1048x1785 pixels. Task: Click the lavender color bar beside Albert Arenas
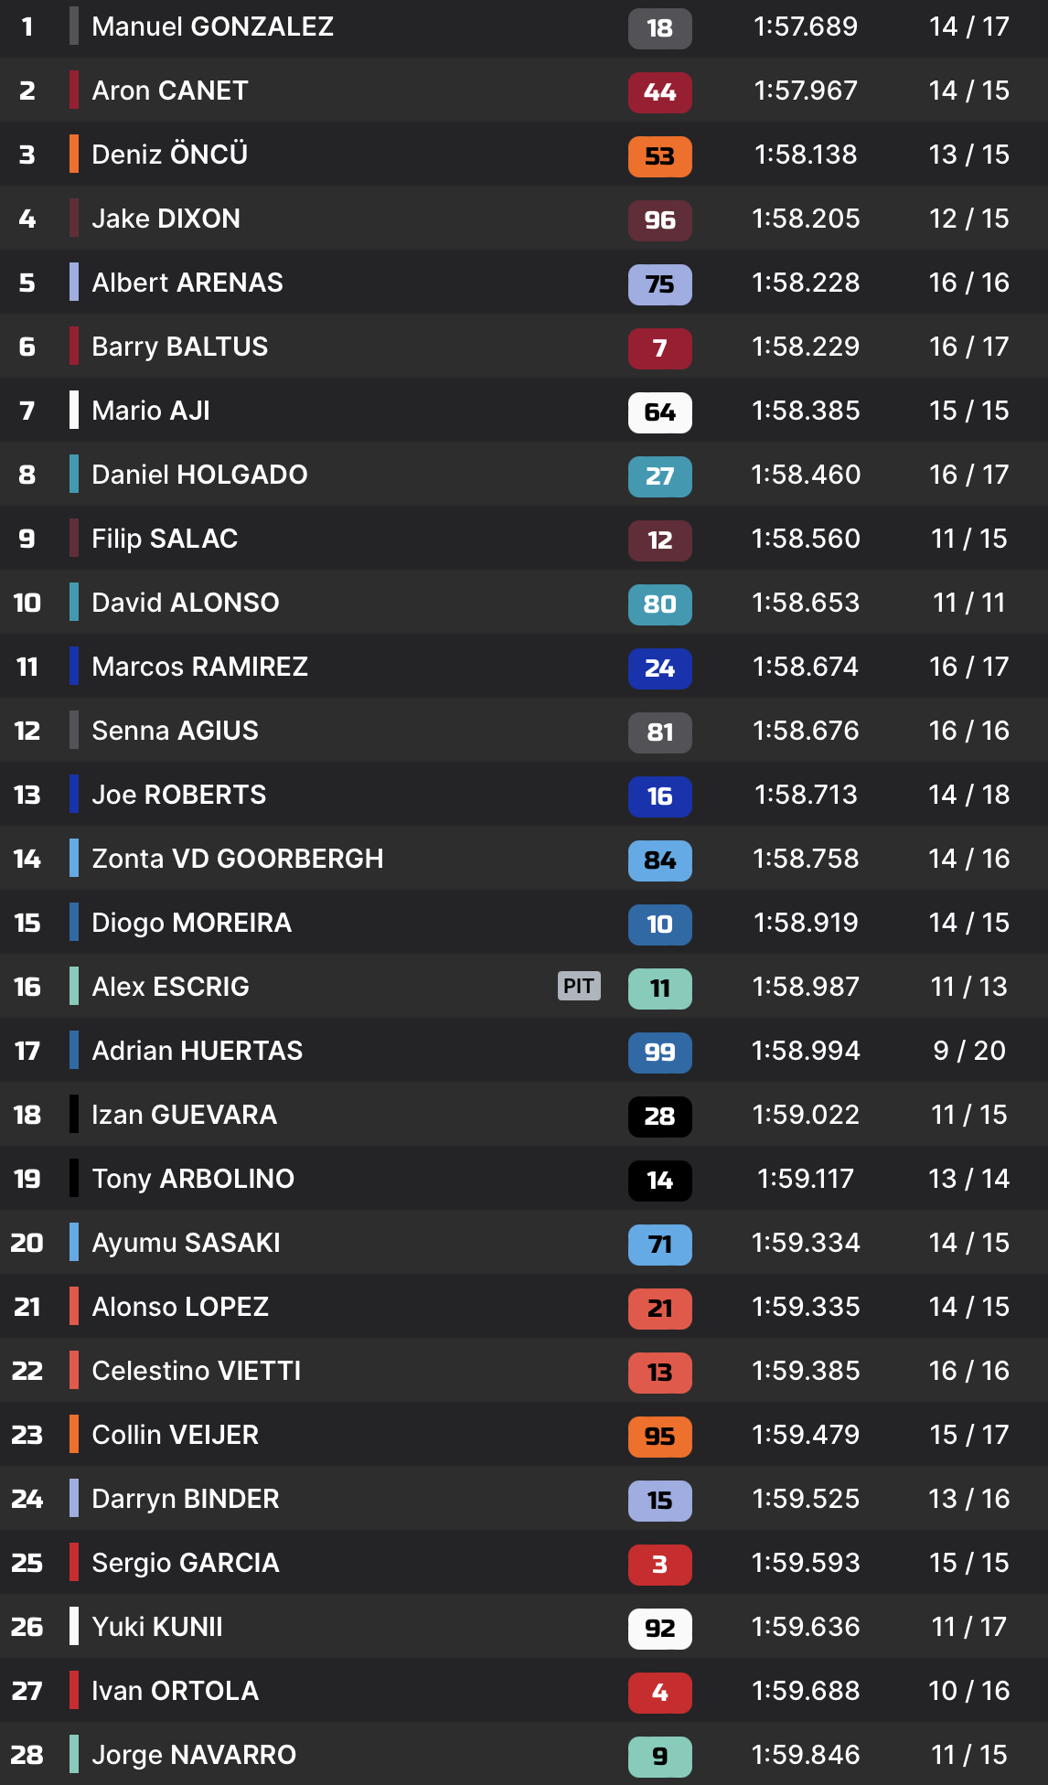click(74, 282)
